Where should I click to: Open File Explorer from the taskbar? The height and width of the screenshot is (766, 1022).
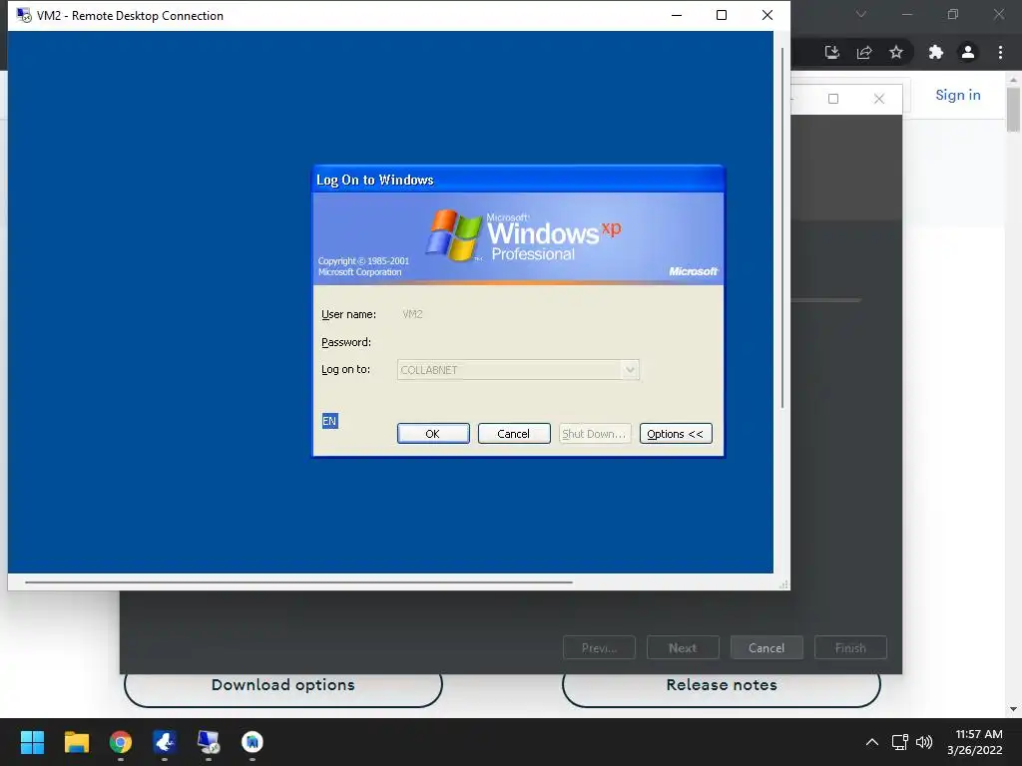point(76,742)
